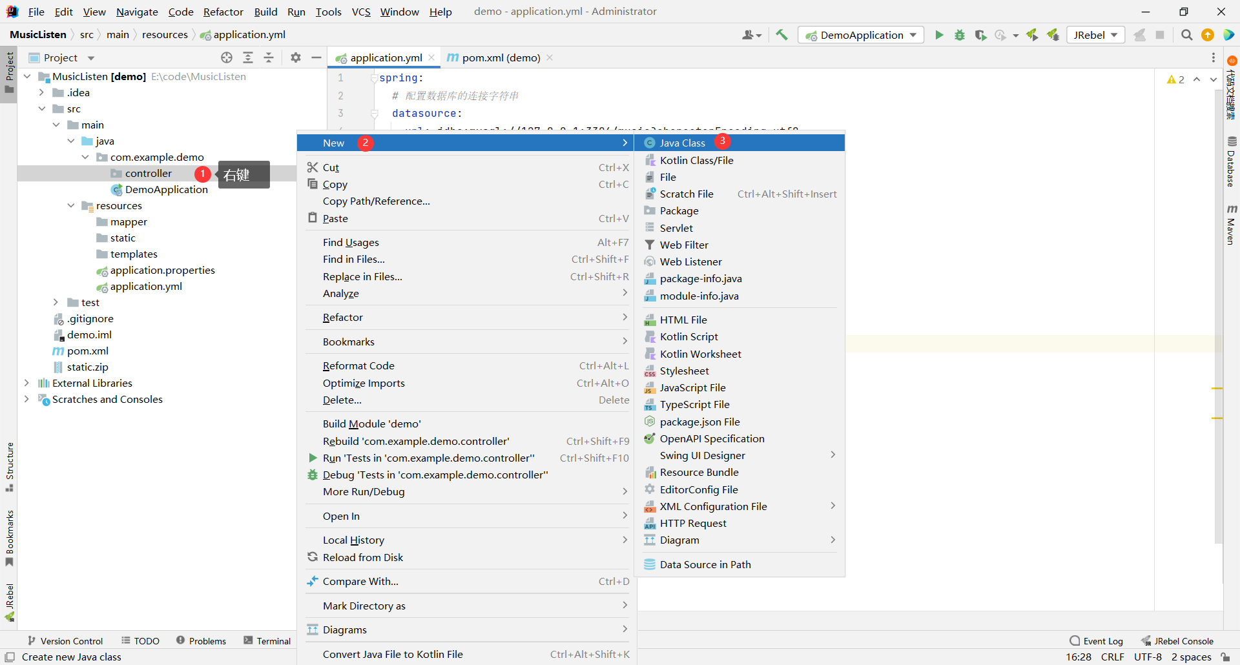1240x665 pixels.
Task: Click the JetBrains colorful icon at toolbar end
Action: pyautogui.click(x=1228, y=35)
